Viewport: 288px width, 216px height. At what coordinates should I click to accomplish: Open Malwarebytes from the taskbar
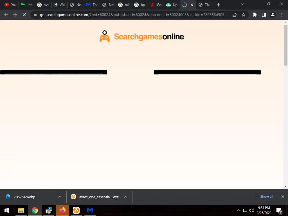(x=90, y=210)
